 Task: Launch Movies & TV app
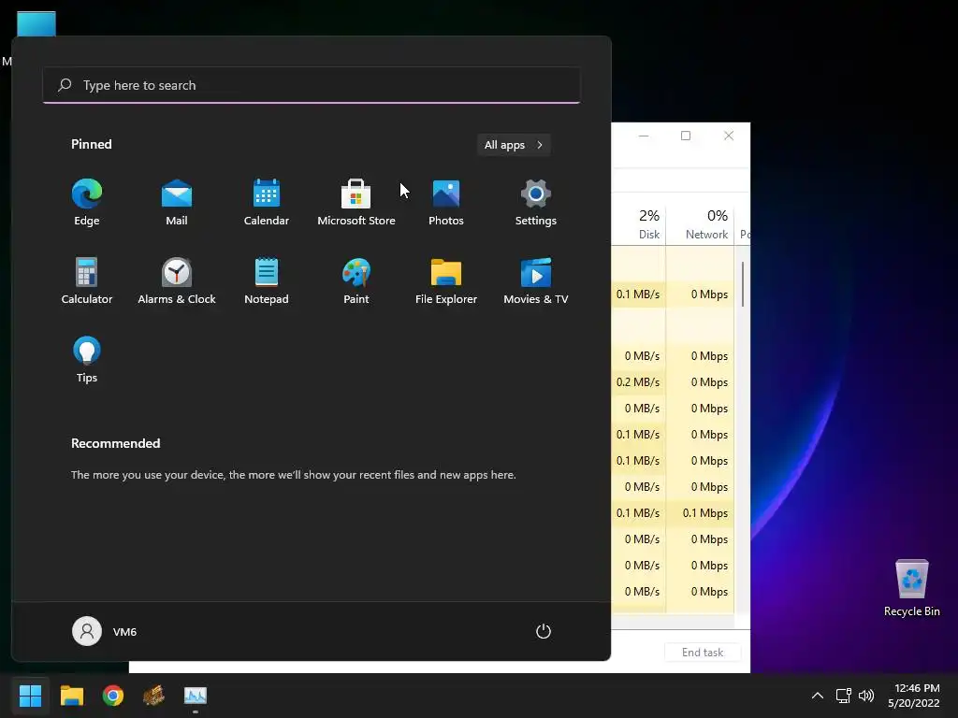coord(536,280)
